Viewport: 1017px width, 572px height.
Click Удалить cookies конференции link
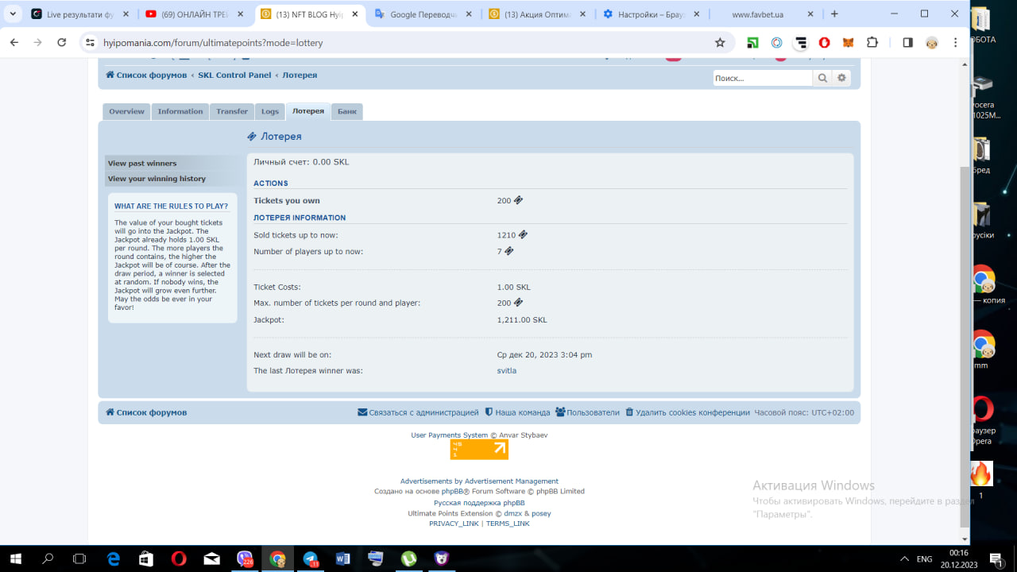pyautogui.click(x=692, y=412)
